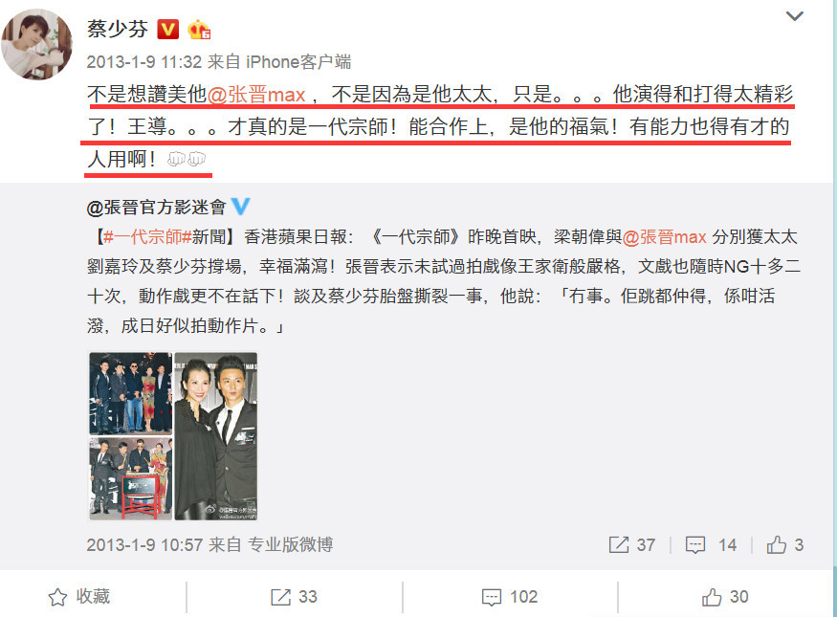View the premiere group photo collage thumbnail
Screen dimensions: 837x617
pos(131,436)
